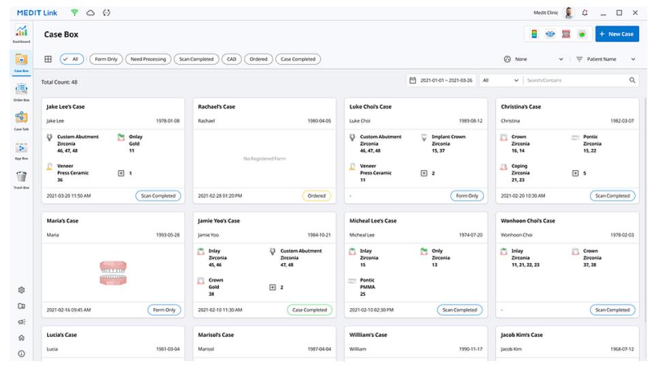Expand the All search-scope dropdown

click(500, 80)
